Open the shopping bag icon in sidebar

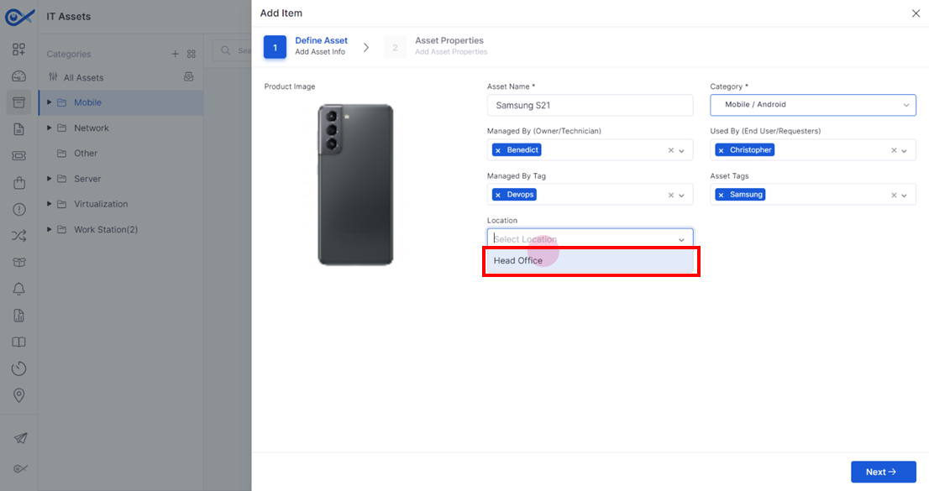(19, 182)
